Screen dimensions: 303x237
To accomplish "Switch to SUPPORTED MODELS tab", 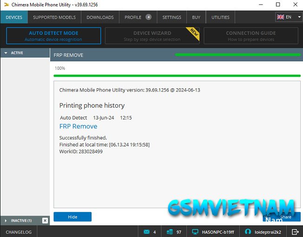I will coord(54,17).
